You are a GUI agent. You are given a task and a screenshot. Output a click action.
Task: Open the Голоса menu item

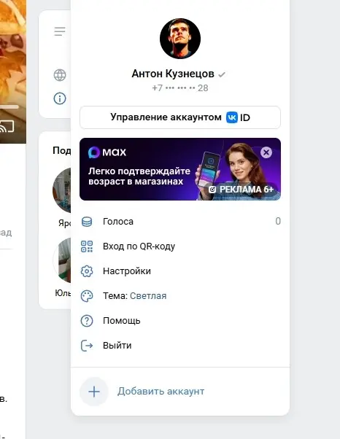tap(180, 222)
